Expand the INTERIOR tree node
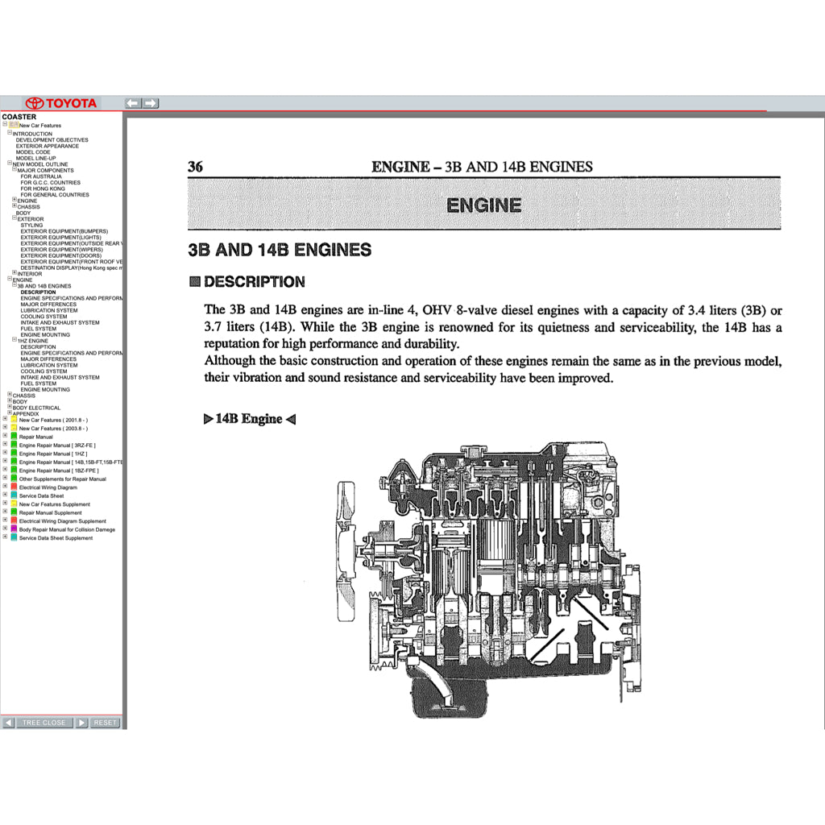The image size is (825, 825). (14, 274)
